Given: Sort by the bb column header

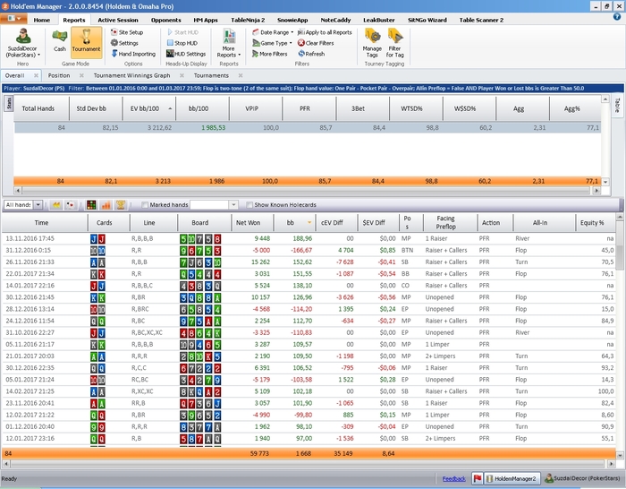Looking at the screenshot, I should tap(294, 223).
